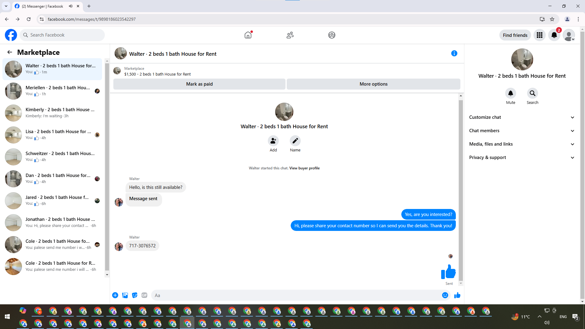This screenshot has width=585, height=329.
Task: Expand Chat members section
Action: [522, 131]
